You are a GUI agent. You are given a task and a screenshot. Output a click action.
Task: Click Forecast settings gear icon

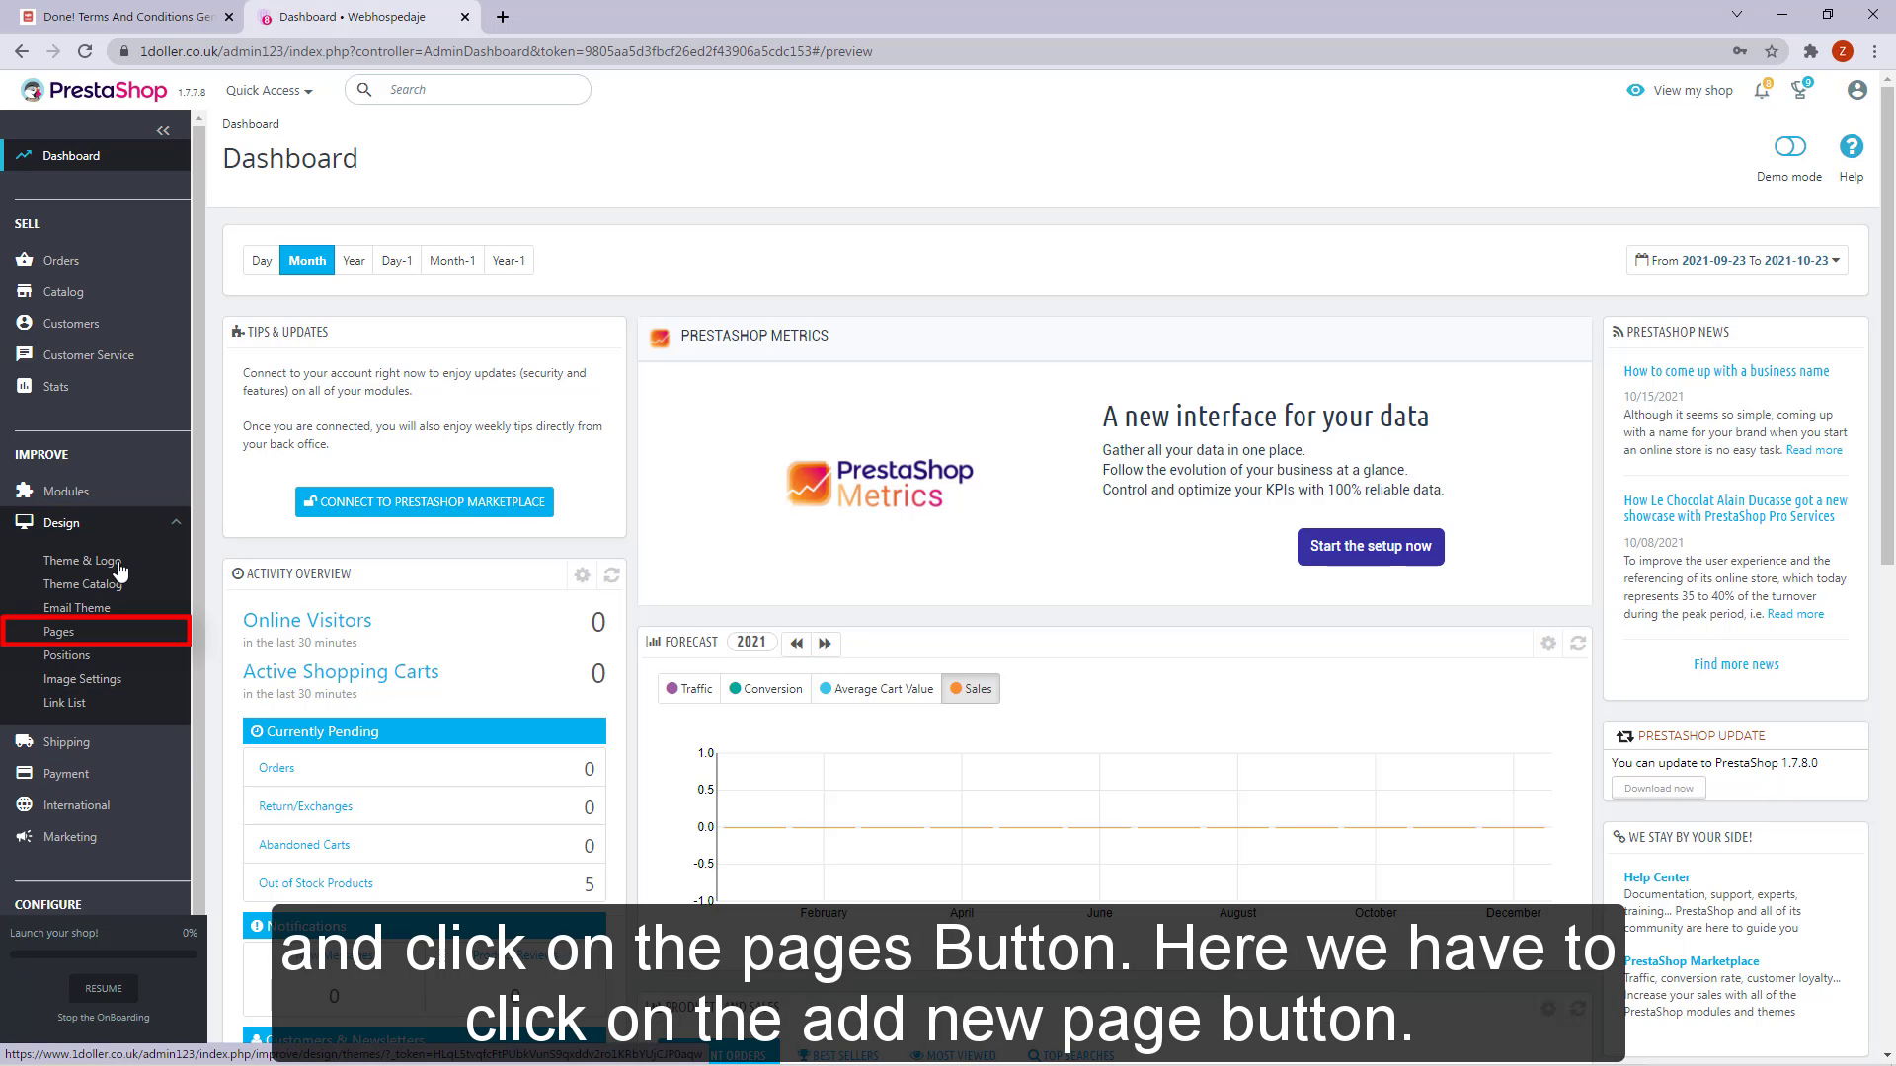[x=1548, y=644]
